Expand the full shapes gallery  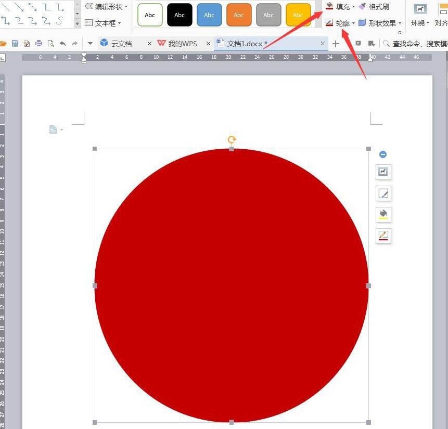pos(77,23)
